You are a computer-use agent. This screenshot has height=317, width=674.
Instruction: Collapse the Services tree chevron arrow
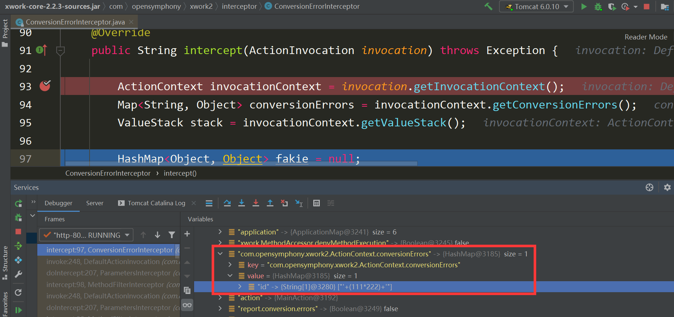tap(33, 215)
